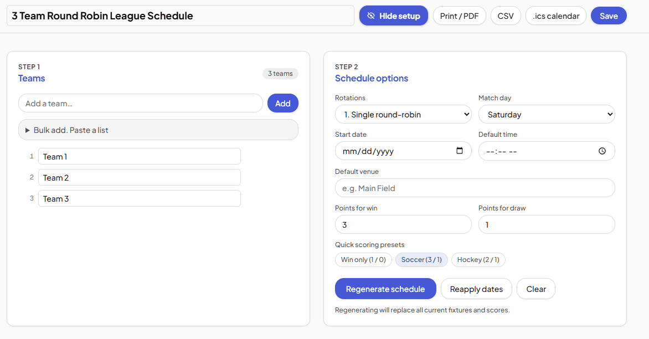Click the Clear button
Image resolution: width=649 pixels, height=339 pixels.
click(536, 289)
